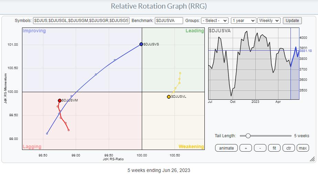Click the resize grip at panel corner
The height and width of the screenshot is (174, 318).
click(x=312, y=159)
